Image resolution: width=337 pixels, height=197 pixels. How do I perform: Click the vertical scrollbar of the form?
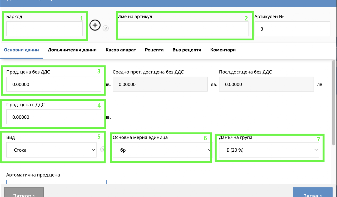334,102
